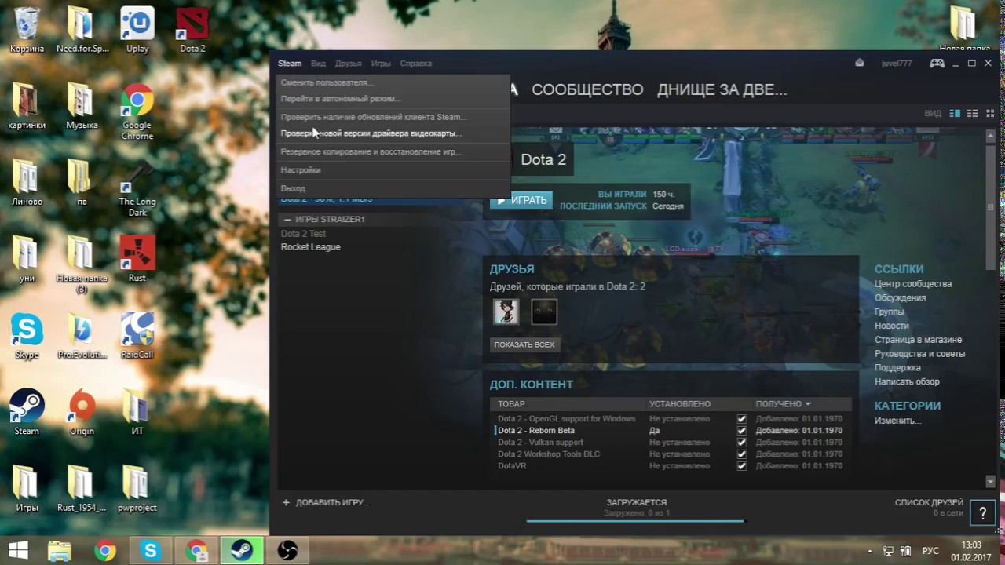Collapse ИГРЫ STRAIZER1 group
Screen dimensions: 1005x565
(x=287, y=220)
